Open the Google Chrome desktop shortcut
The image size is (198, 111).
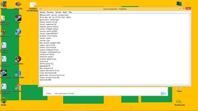(x=18, y=88)
